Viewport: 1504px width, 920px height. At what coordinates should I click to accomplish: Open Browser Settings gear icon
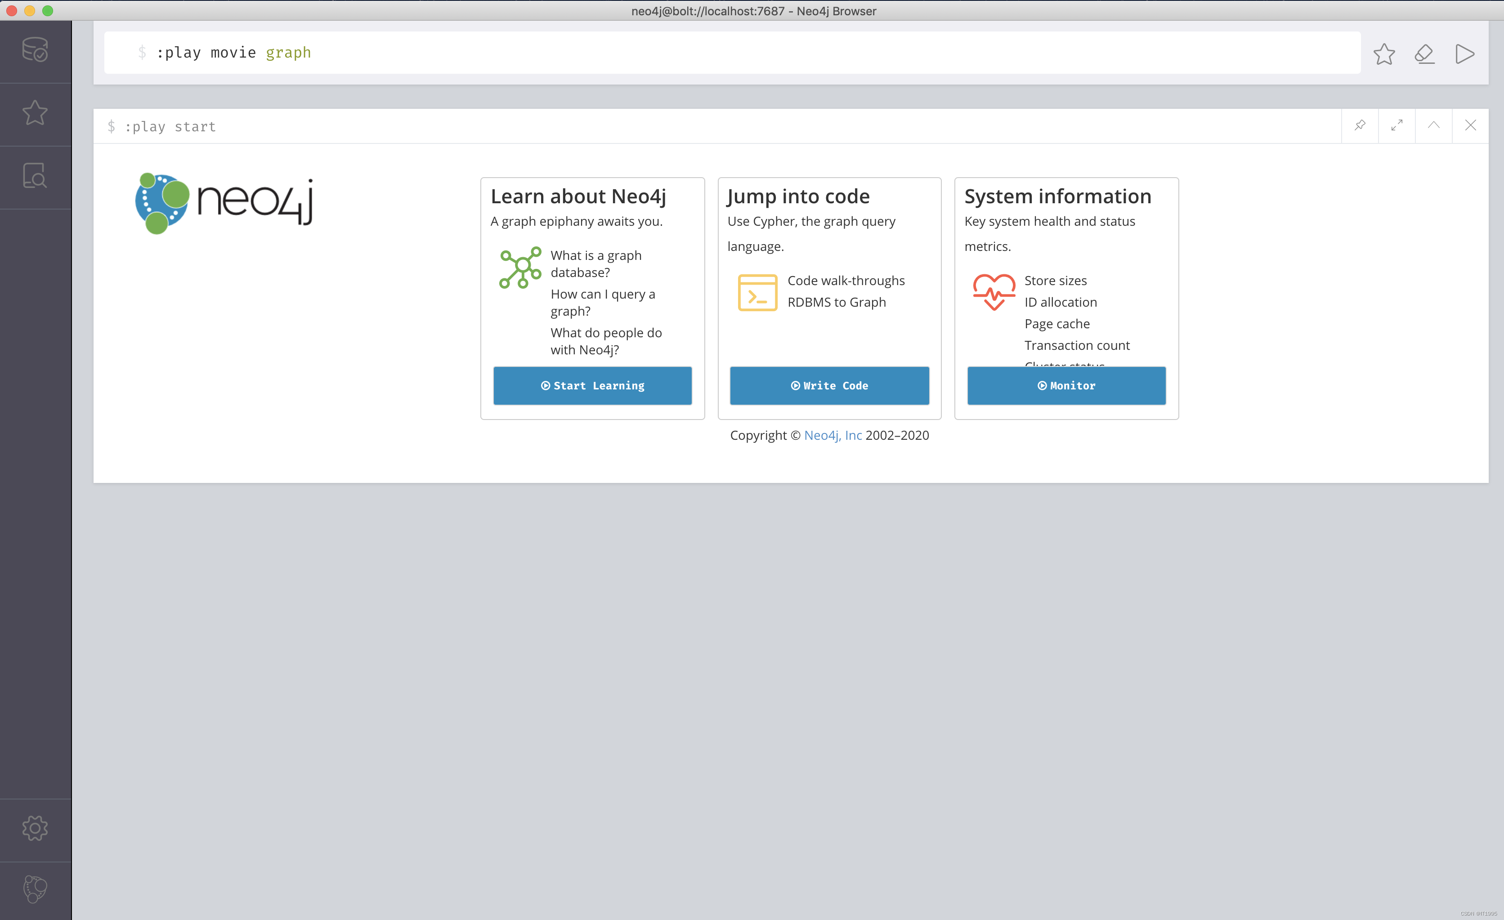35,828
